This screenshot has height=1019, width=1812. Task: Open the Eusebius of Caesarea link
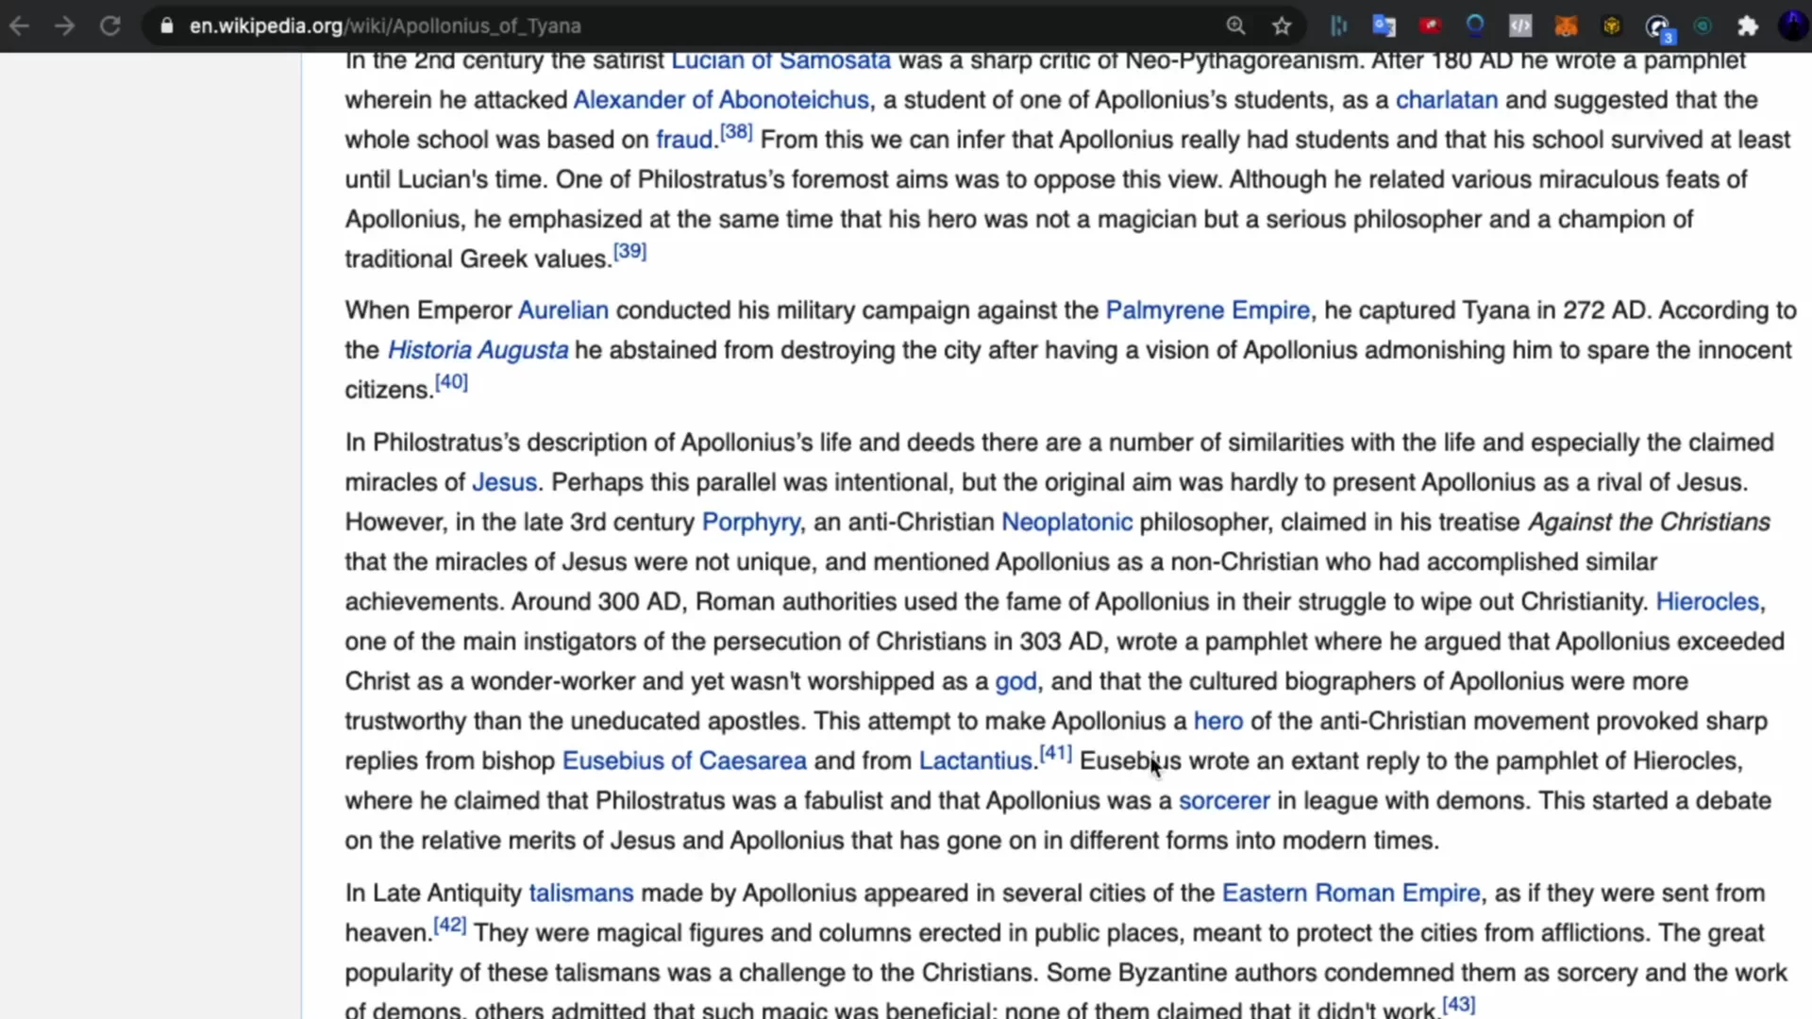click(684, 761)
